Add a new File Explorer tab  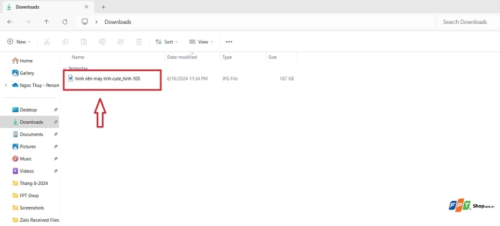(103, 7)
